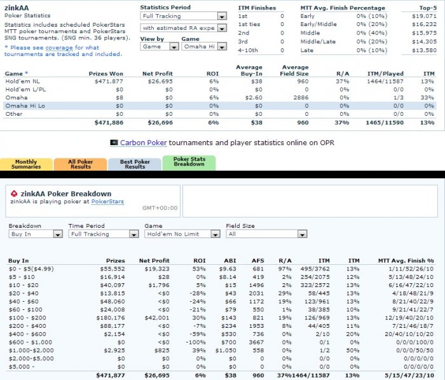This screenshot has height=380, width=445.
Task: Open the Time Period Full Tracking dropdown
Action: pos(104,234)
